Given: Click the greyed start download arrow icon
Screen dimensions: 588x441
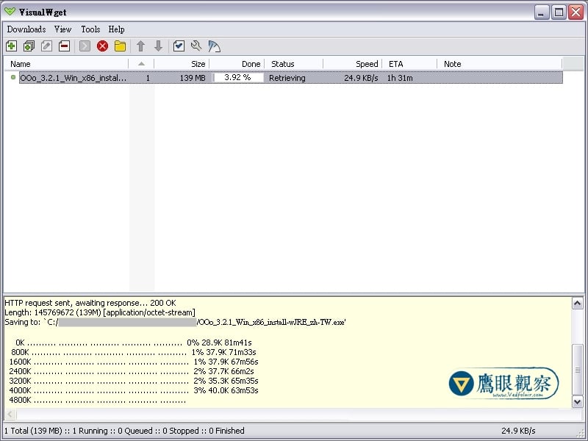Looking at the screenshot, I should tap(85, 46).
